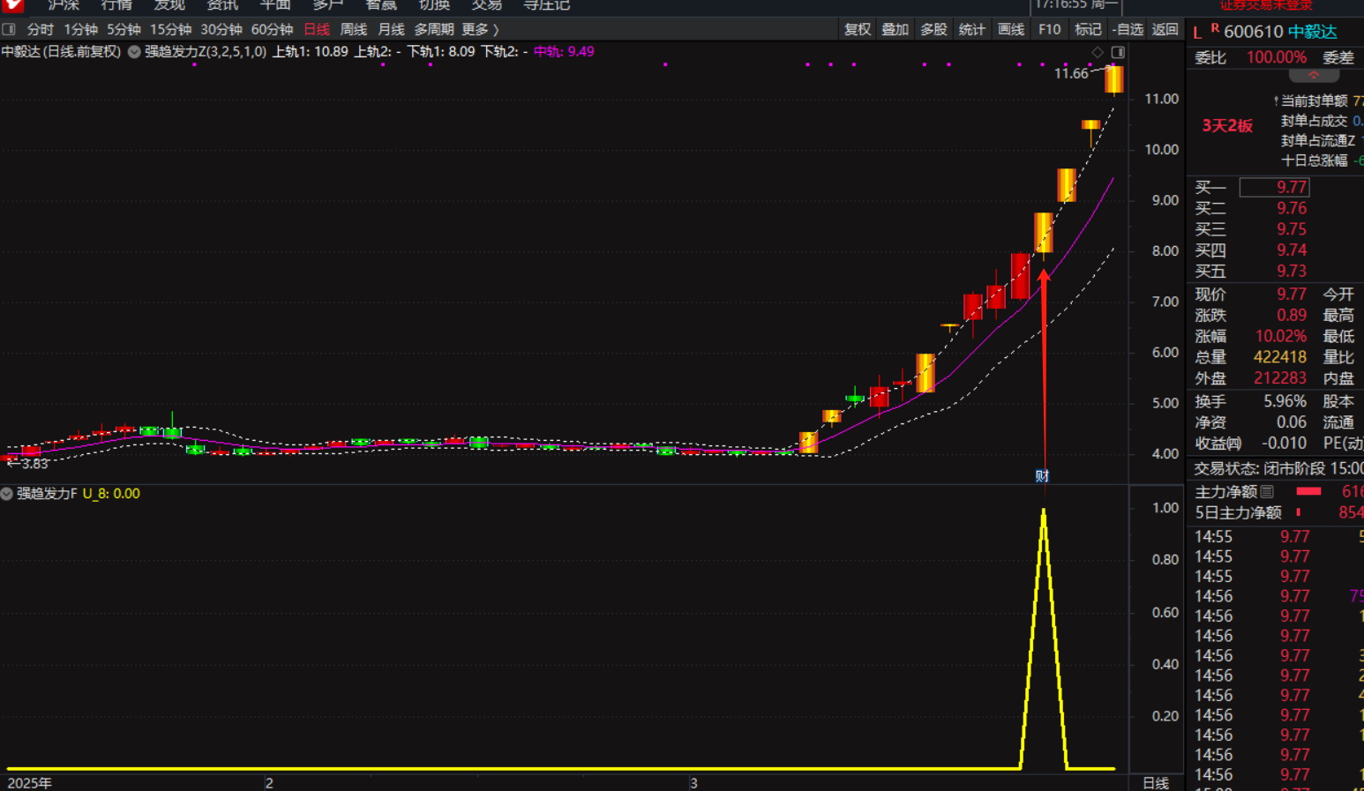Image resolution: width=1364 pixels, height=791 pixels.
Task: Open the list icon next to 主力净额
Action: click(1267, 491)
